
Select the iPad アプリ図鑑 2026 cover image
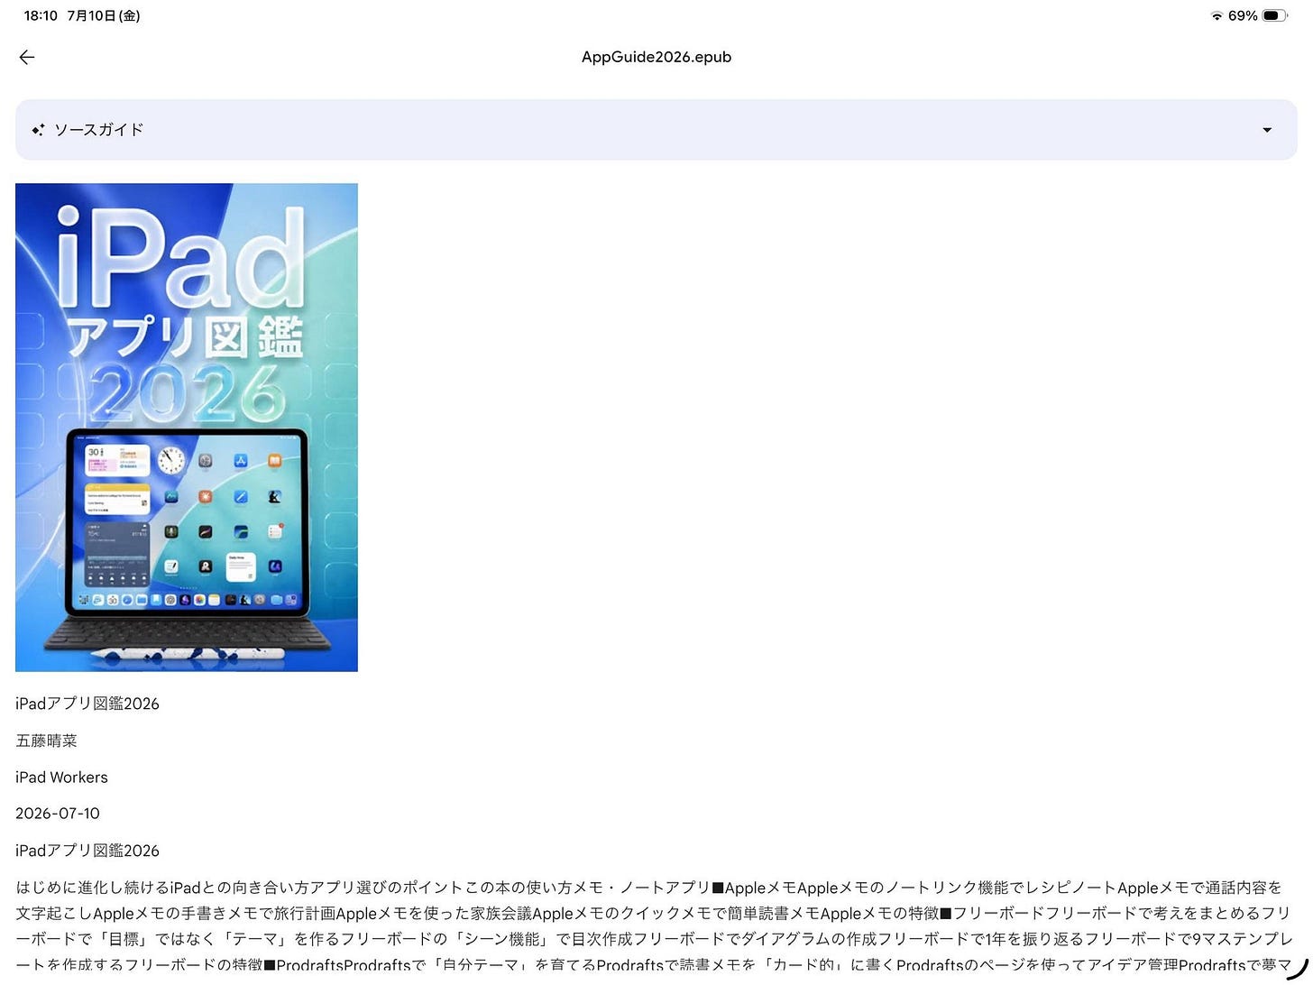[x=187, y=428]
